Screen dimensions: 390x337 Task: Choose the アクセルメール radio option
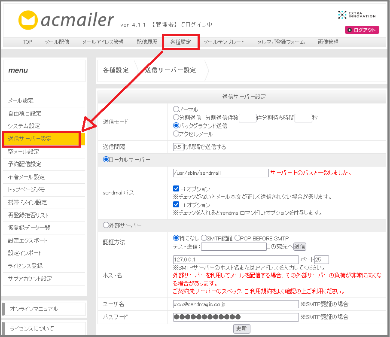(176, 134)
